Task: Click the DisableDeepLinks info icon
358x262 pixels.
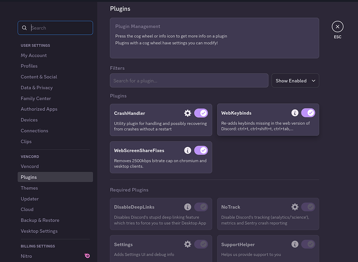Action: [x=188, y=207]
